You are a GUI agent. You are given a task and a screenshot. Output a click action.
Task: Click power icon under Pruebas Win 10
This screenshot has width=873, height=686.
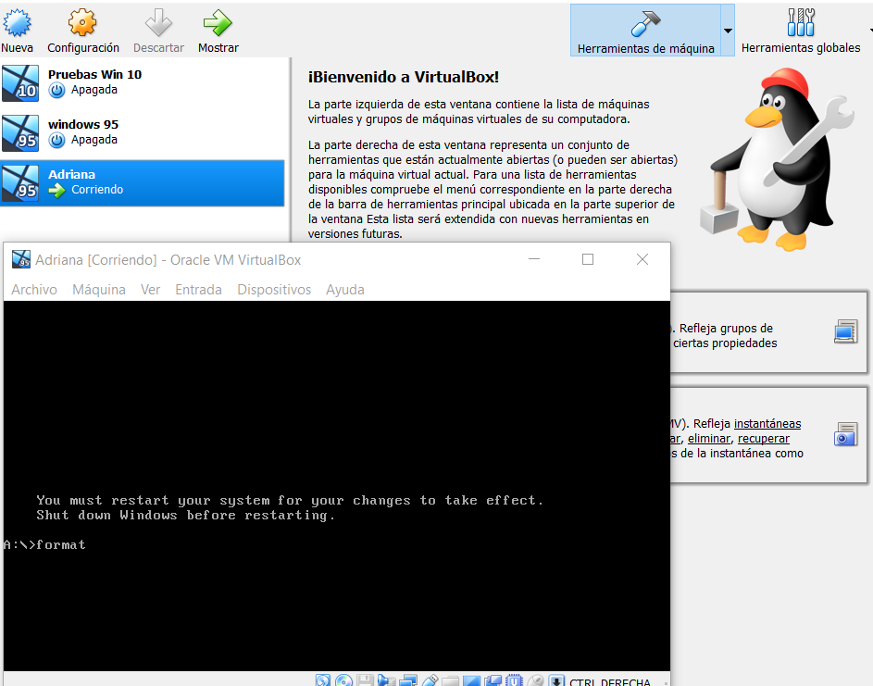(56, 90)
